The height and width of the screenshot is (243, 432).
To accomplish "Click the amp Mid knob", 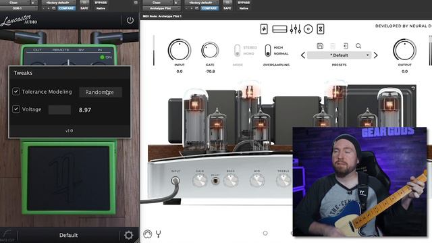I will [257, 181].
